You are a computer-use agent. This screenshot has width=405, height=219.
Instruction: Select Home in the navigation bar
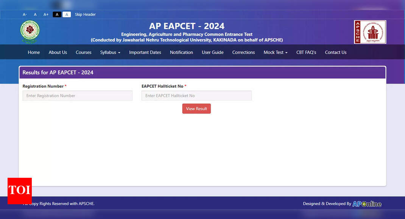tap(34, 52)
